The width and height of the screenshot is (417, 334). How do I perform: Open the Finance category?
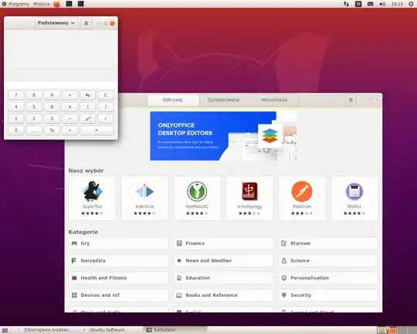(223, 244)
